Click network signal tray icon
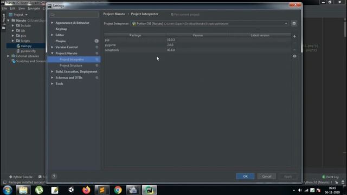The height and width of the screenshot is (195, 347). click(306, 190)
